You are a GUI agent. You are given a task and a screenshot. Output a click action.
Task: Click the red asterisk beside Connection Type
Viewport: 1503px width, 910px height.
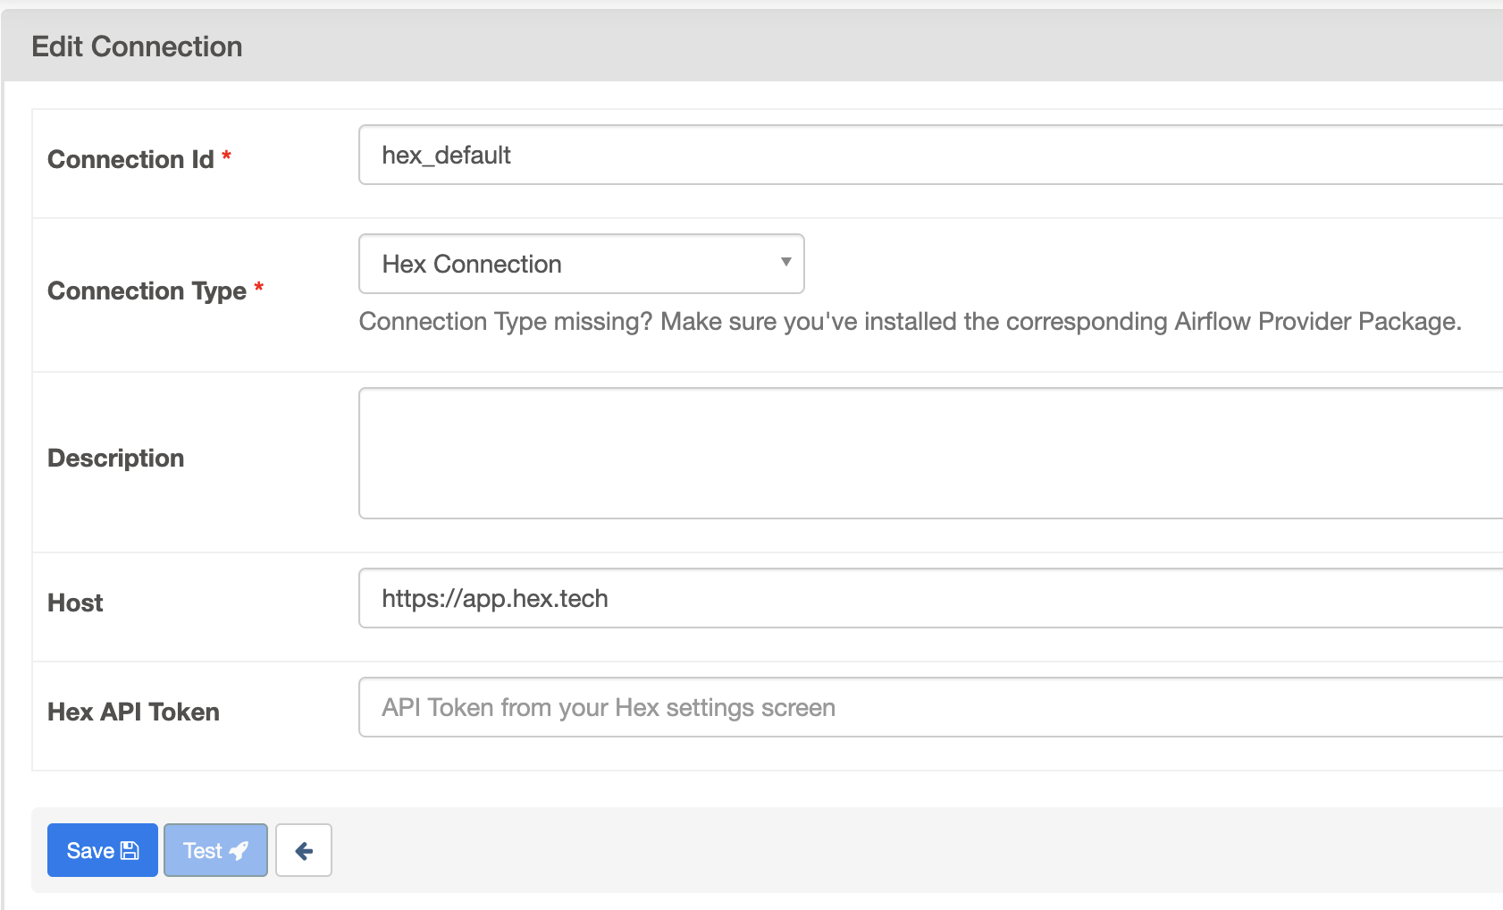coord(259,288)
